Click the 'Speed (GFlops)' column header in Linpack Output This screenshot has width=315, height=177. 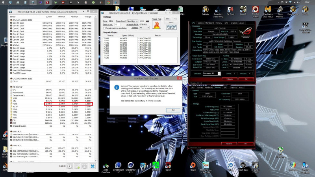point(128,35)
